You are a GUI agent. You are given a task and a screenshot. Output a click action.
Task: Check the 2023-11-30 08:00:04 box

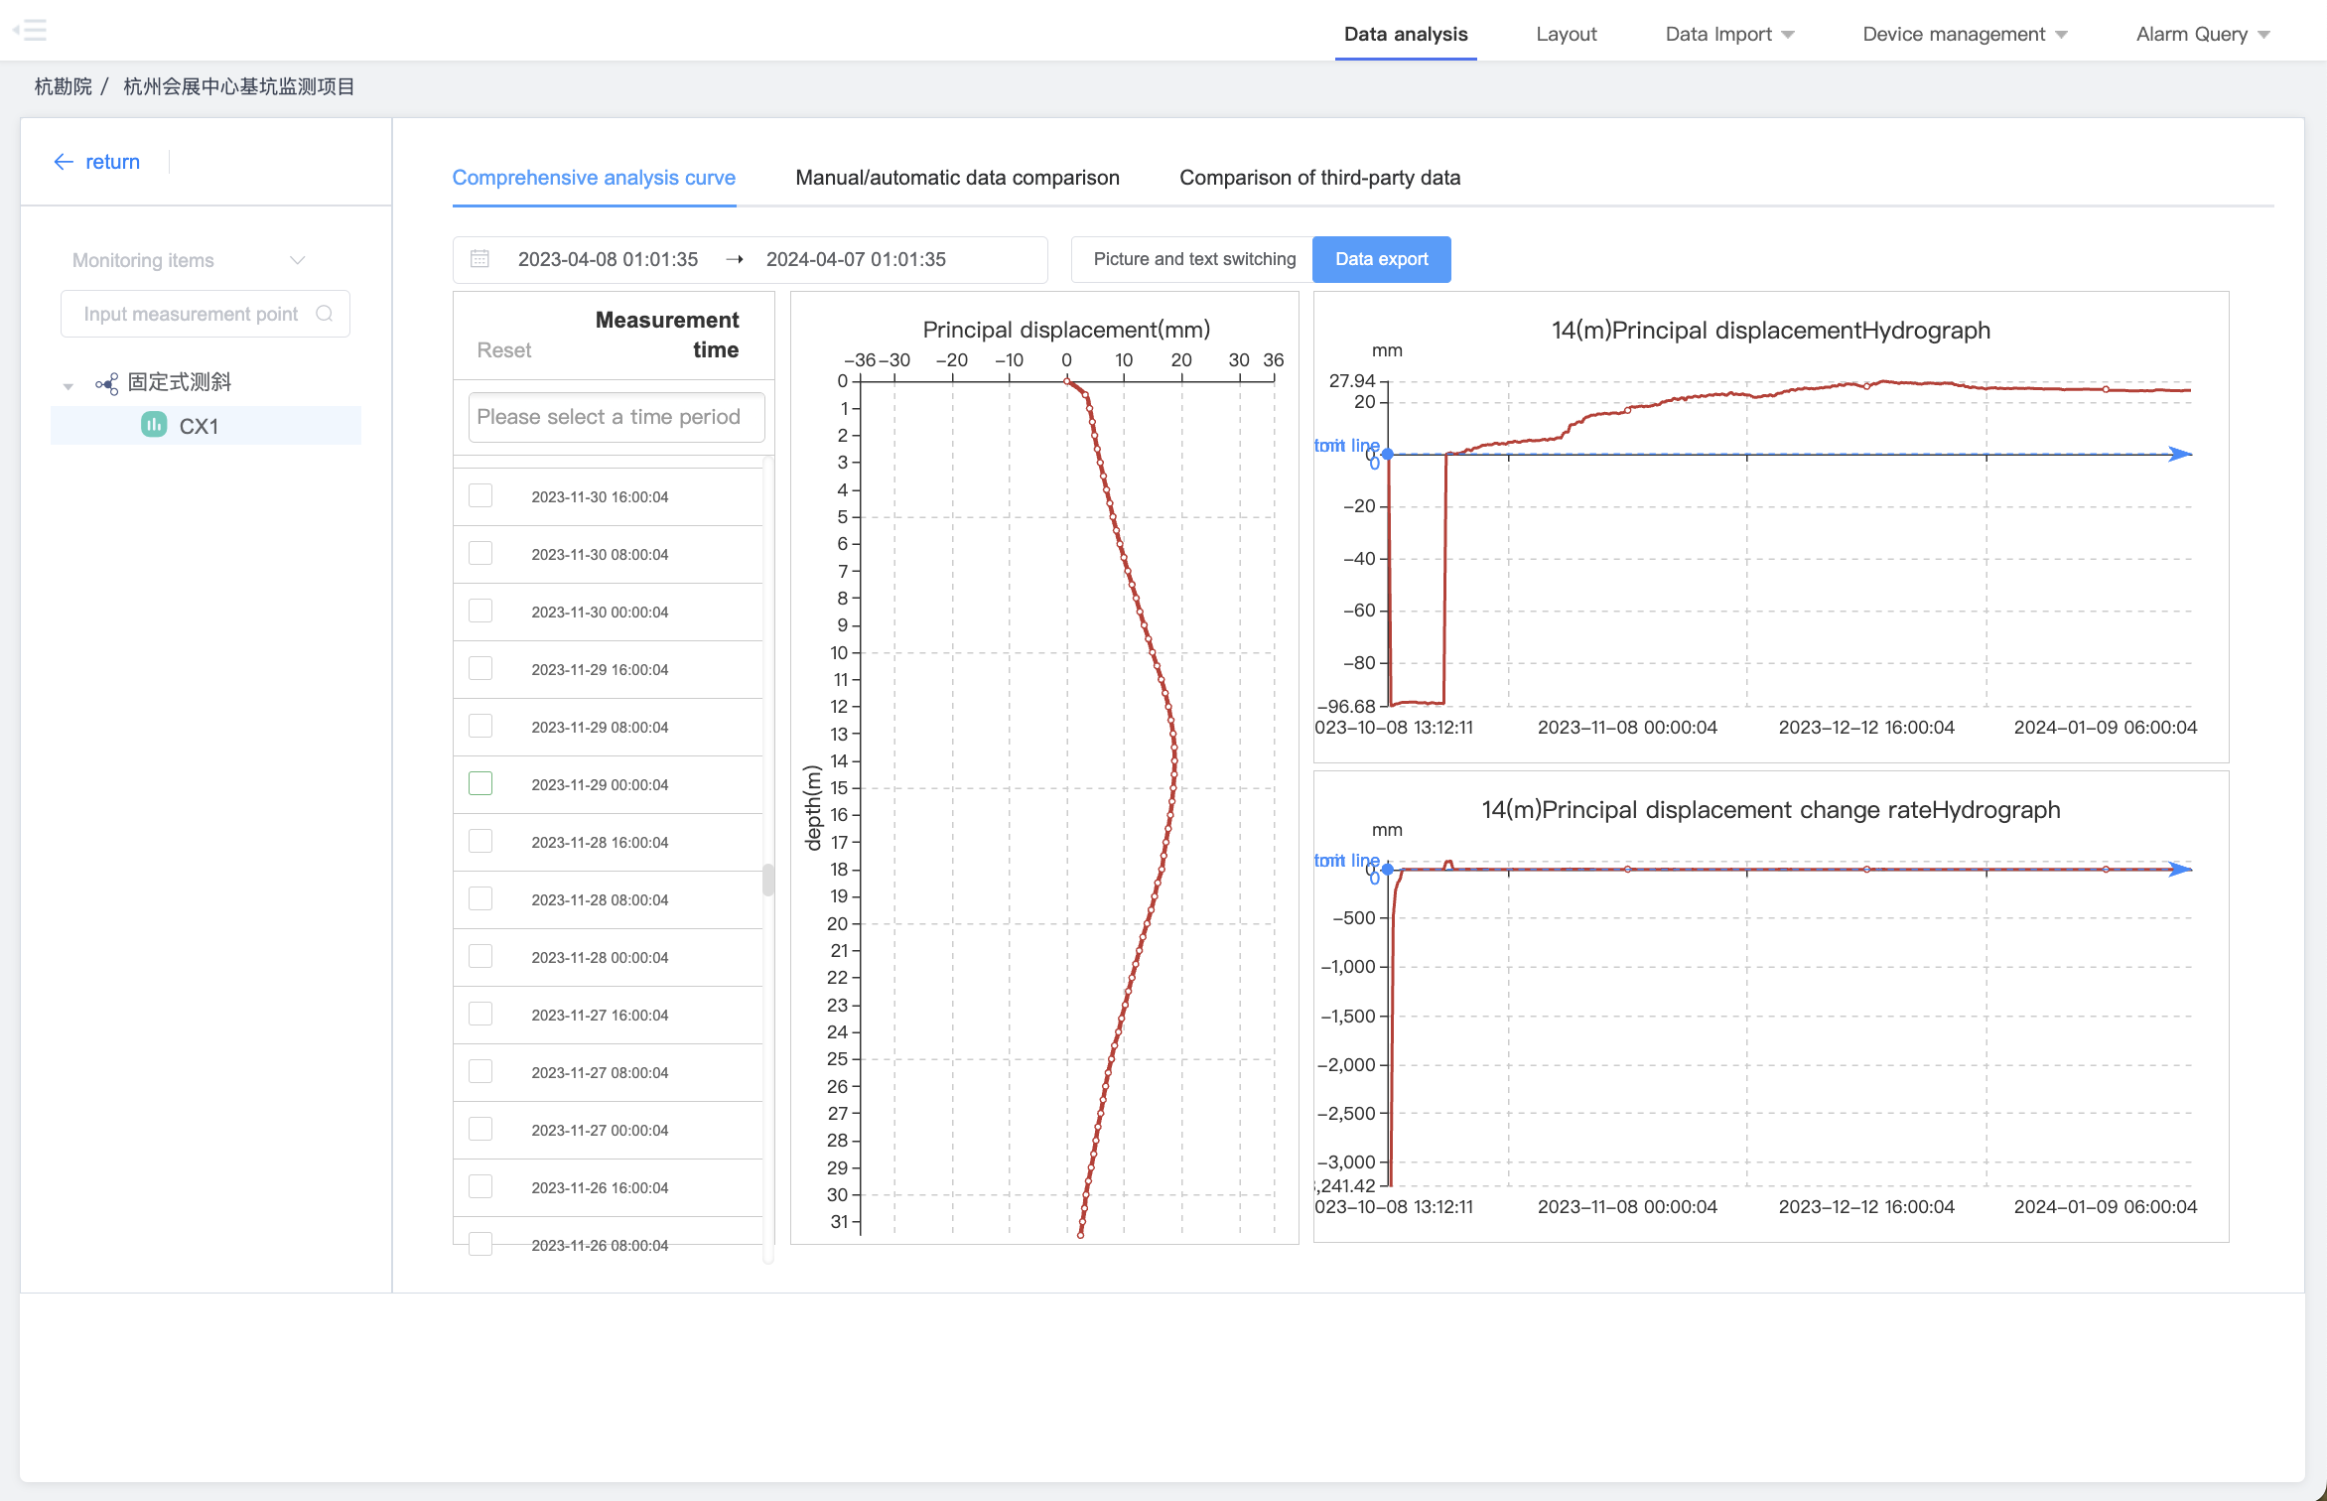pyautogui.click(x=480, y=553)
